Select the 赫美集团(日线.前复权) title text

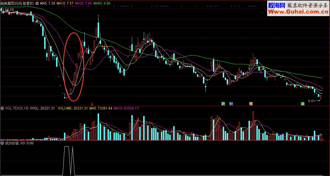point(17,3)
